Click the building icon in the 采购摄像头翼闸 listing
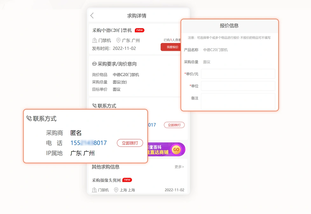 94,190
